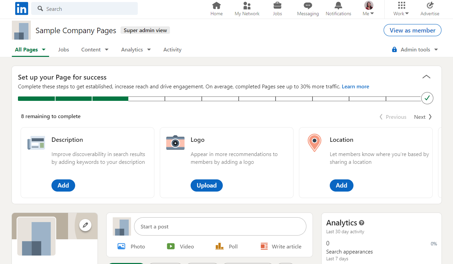Expand the Analytics dropdown in the page nav
The height and width of the screenshot is (264, 453).
pos(136,49)
